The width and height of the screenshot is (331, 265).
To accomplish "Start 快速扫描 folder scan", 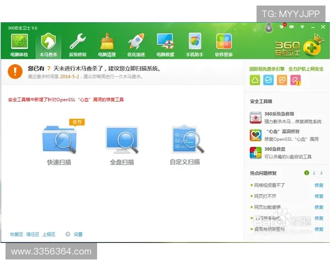I will (59, 140).
